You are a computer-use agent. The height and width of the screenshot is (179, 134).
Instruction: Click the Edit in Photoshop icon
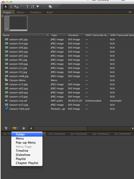[45, 7]
